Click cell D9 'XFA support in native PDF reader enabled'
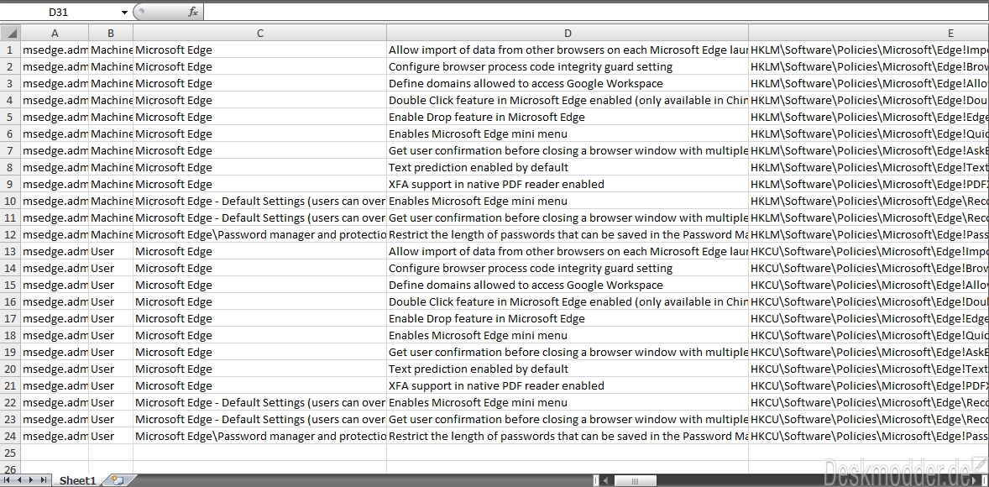The width and height of the screenshot is (989, 487). tap(568, 184)
